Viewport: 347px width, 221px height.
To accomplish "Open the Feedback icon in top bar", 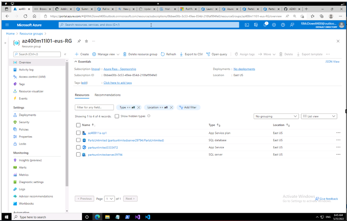I will click(x=292, y=25).
